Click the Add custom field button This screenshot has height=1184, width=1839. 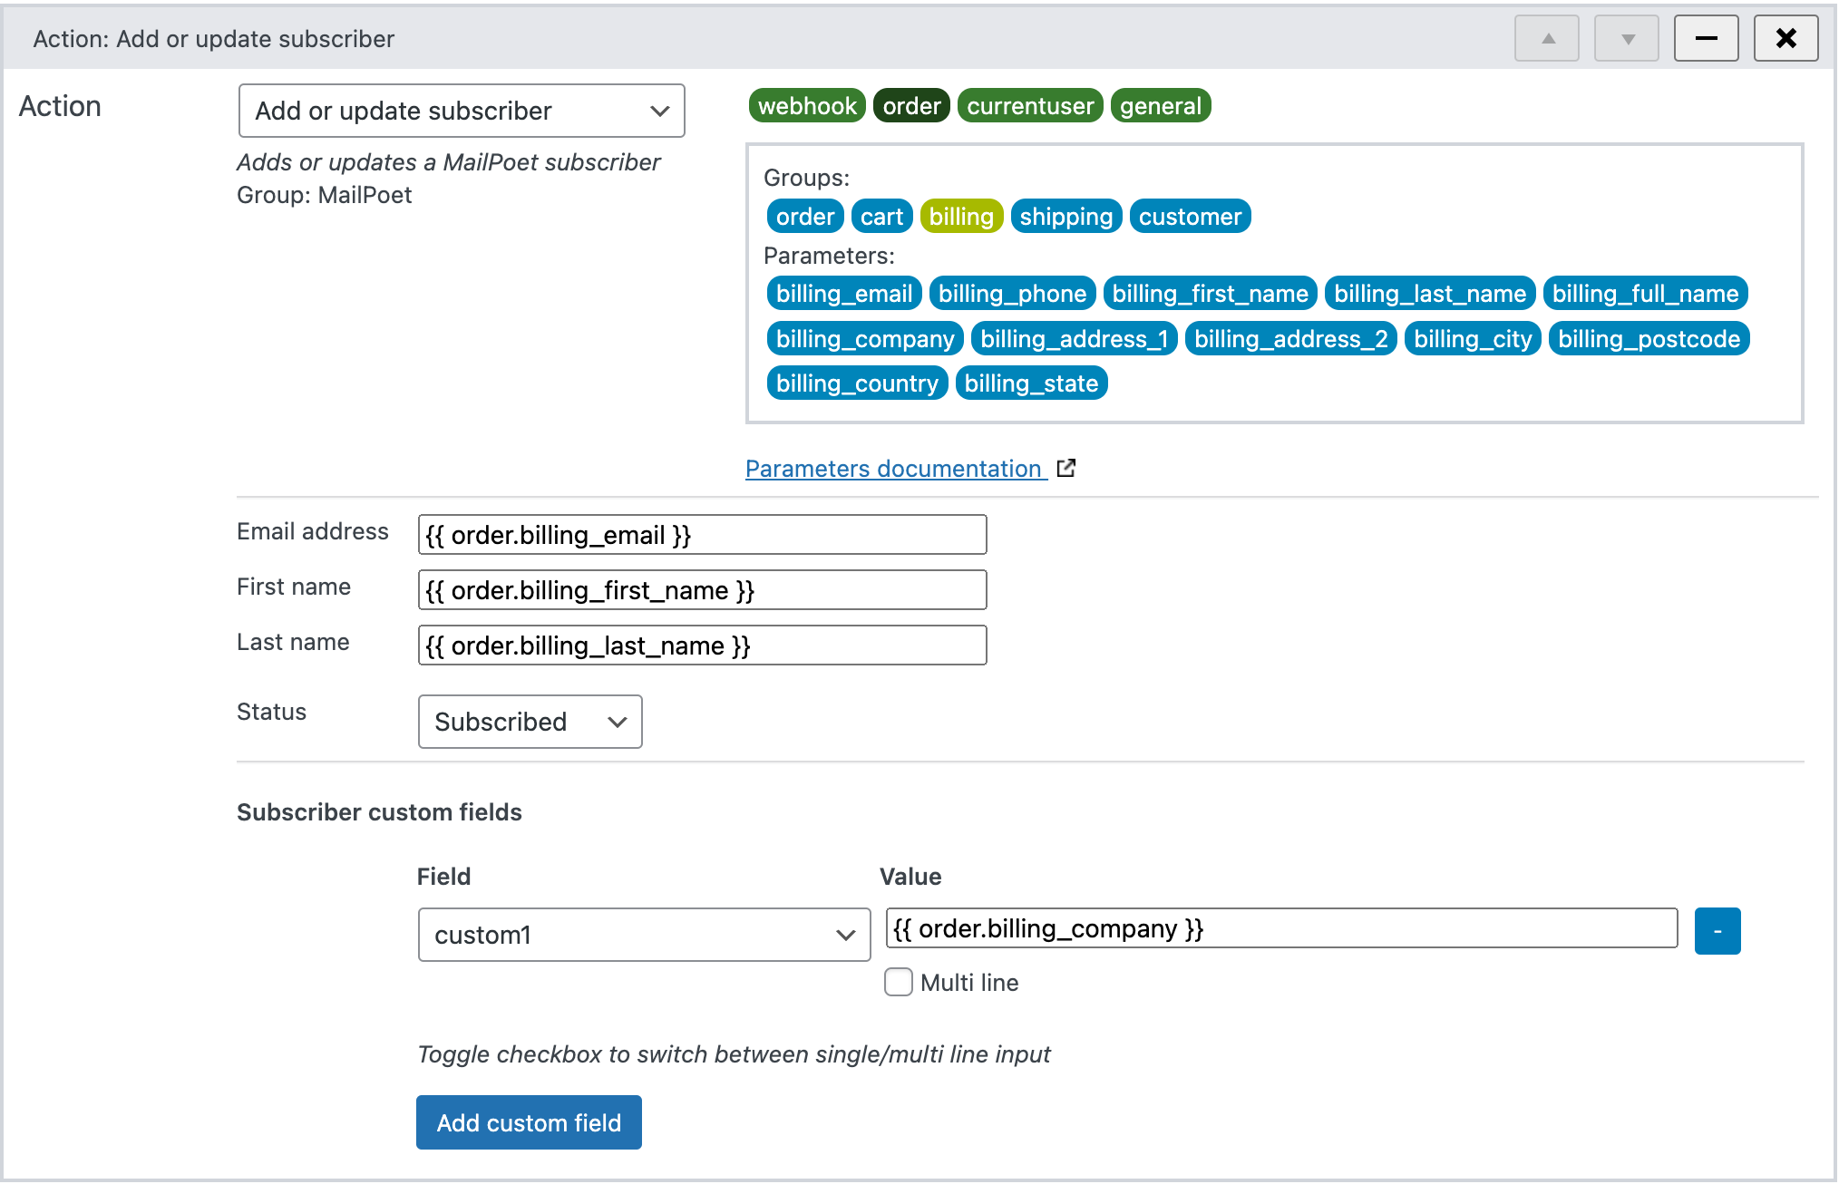point(529,1122)
